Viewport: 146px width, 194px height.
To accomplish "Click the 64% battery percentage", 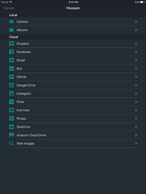I will [x=137, y=2].
